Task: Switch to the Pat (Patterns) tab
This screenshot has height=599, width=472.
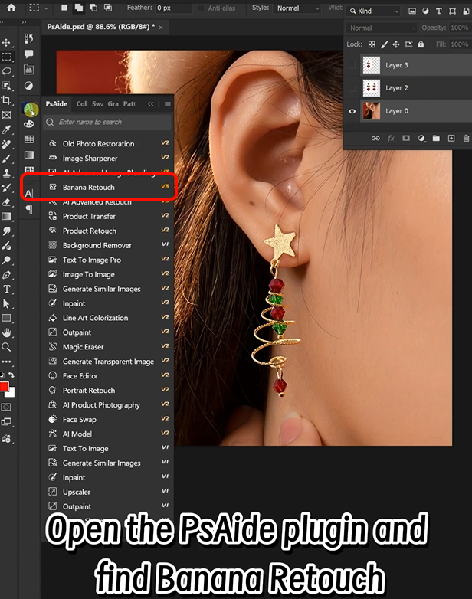Action: tap(129, 104)
